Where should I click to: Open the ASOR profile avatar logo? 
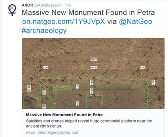12,10
